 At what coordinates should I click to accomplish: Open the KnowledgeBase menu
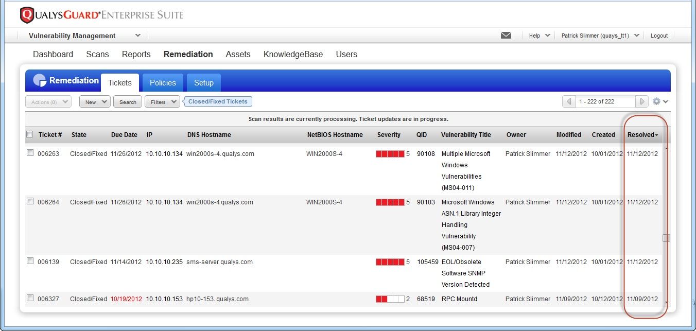coord(293,54)
